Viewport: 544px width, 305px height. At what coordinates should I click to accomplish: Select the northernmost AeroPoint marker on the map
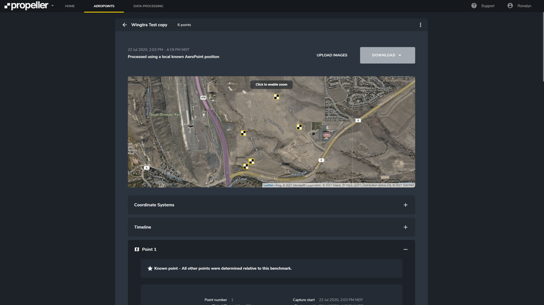(x=276, y=97)
